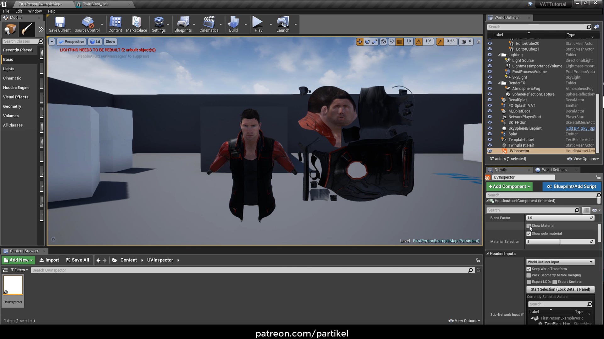Select the Place mode icon
The image size is (604, 339).
(10, 30)
